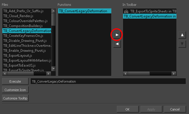Image resolution: width=189 pixels, height=114 pixels.
Task: Select TB_ExportLayout.js file
Action: [x=27, y=56]
